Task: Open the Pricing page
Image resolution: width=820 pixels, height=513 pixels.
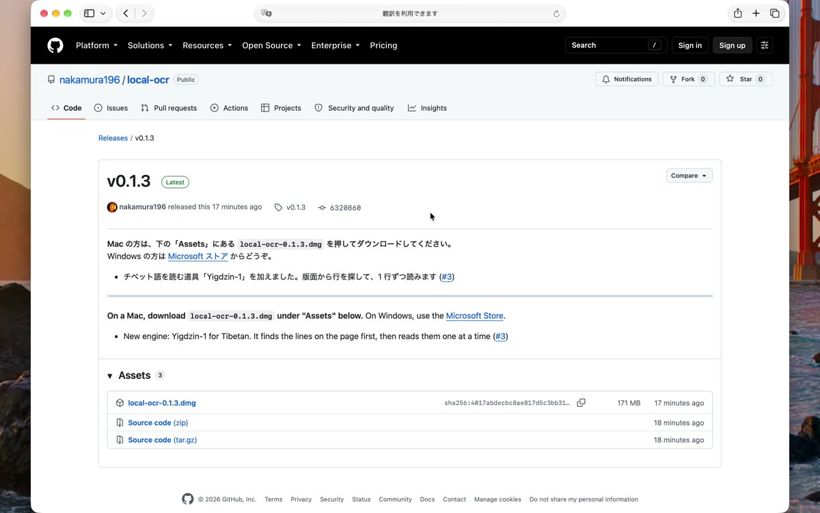Action: (383, 45)
